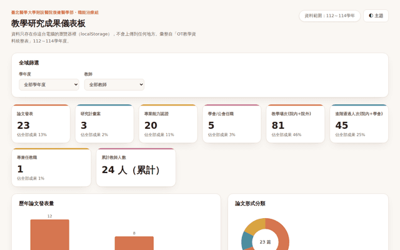Click the 教學場次(院內+院外) card with 81
400x250 pixels.
pos(296,124)
